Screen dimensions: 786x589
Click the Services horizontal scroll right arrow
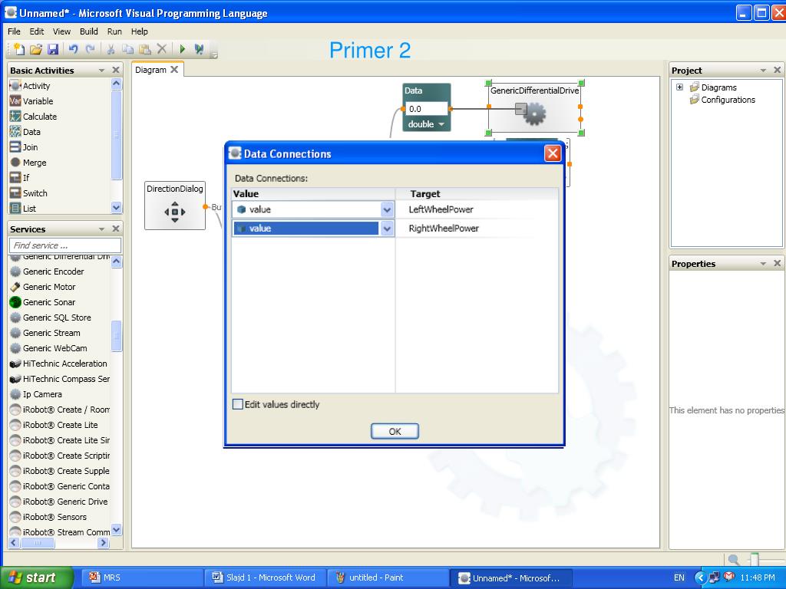(104, 542)
